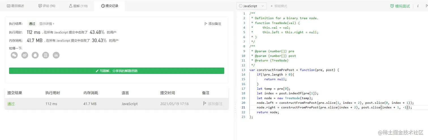This screenshot has height=140, width=428.
Task: Click the info icon inside the JavaScript selector
Action: point(241,6)
